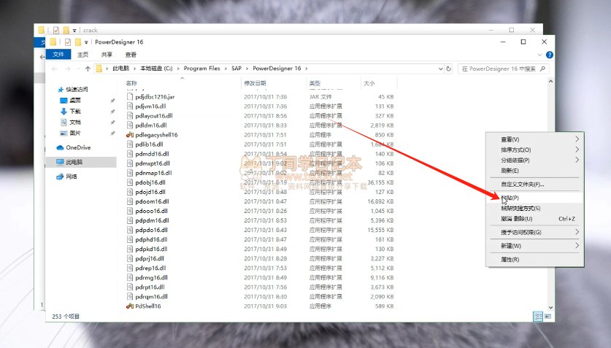Click the PdShell16 application icon

tap(130, 306)
